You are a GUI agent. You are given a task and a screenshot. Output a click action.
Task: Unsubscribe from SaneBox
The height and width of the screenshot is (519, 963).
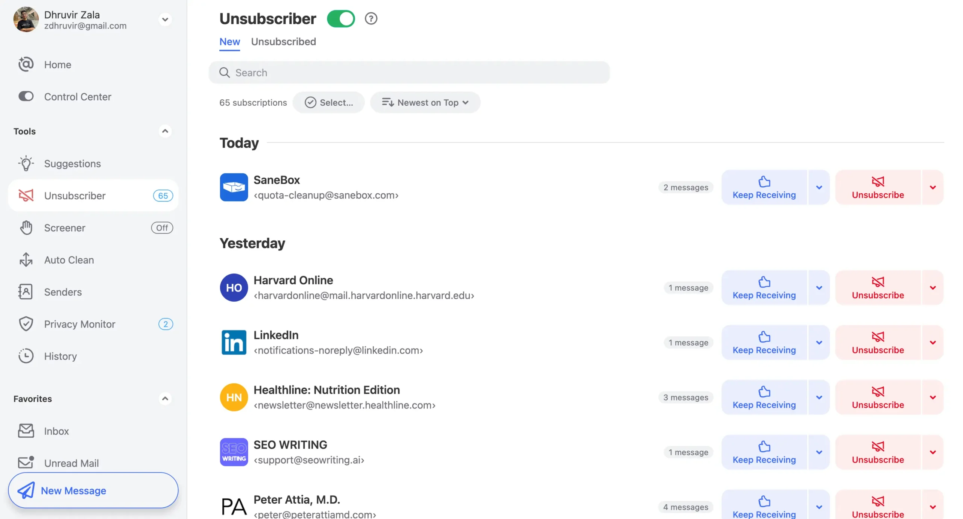pyautogui.click(x=878, y=187)
